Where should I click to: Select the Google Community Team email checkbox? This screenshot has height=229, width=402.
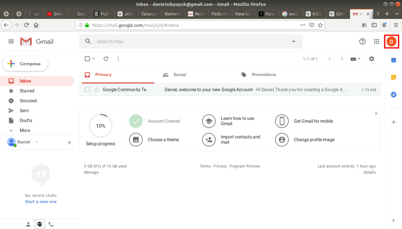coord(87,90)
